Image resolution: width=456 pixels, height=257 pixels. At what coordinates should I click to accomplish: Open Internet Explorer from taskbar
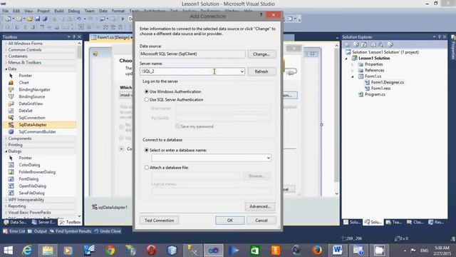pos(27,251)
